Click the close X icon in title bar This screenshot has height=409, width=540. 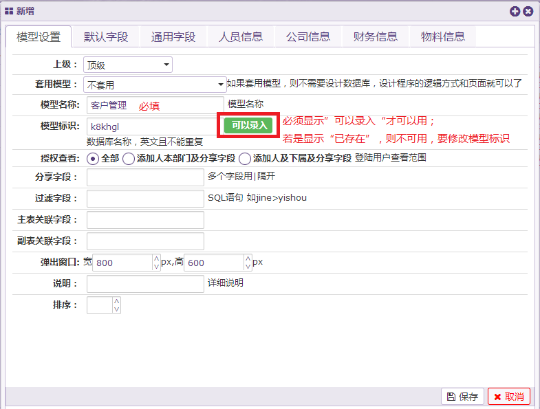[528, 11]
